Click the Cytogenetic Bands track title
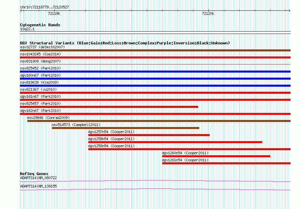The image size is (300, 209). coord(40,25)
